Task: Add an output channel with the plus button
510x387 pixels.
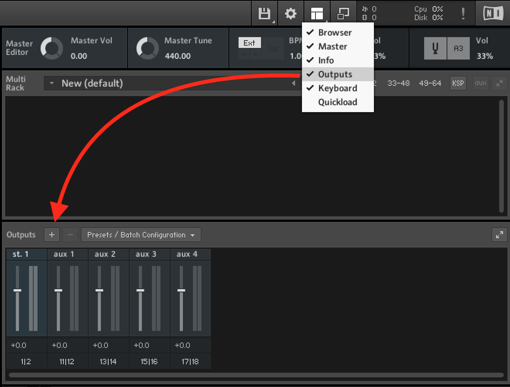Action: pyautogui.click(x=51, y=235)
